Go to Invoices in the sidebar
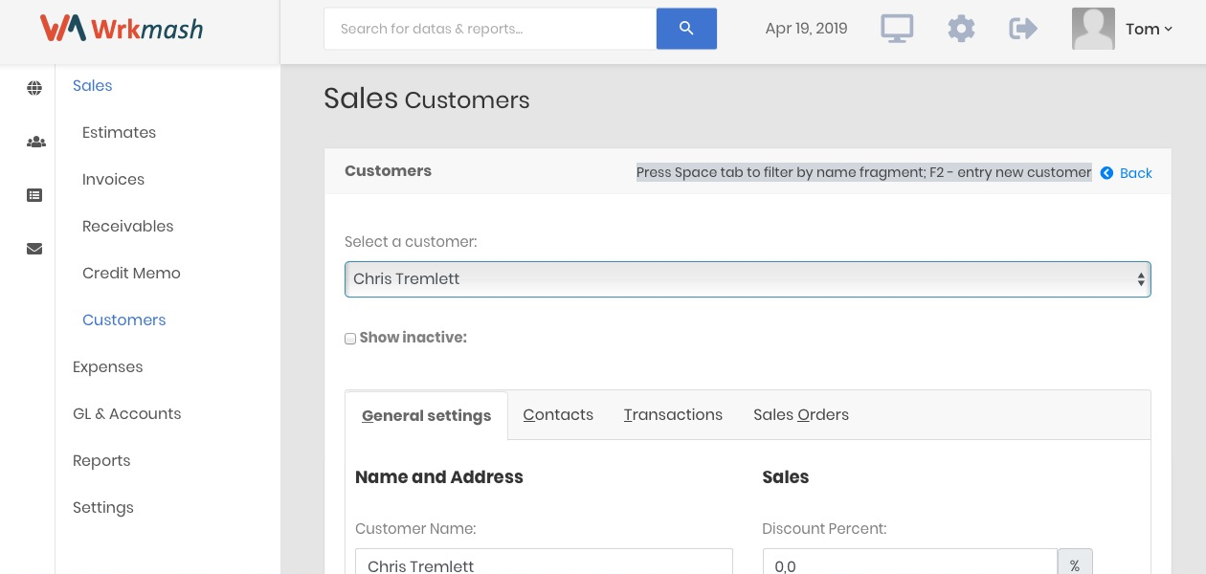 pyautogui.click(x=113, y=179)
